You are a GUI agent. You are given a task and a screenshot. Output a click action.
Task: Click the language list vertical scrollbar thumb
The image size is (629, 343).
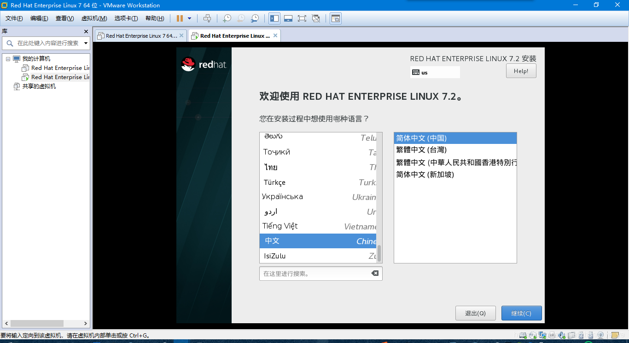pyautogui.click(x=379, y=253)
